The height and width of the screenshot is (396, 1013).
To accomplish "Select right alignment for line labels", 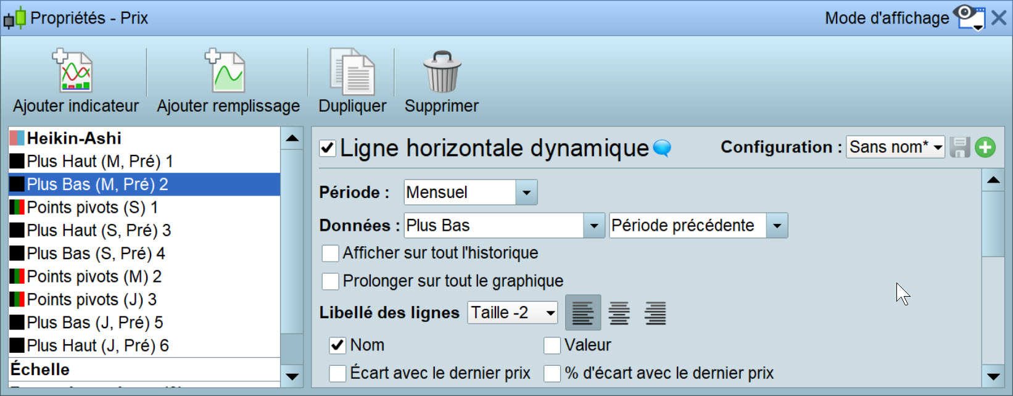I will (x=655, y=313).
